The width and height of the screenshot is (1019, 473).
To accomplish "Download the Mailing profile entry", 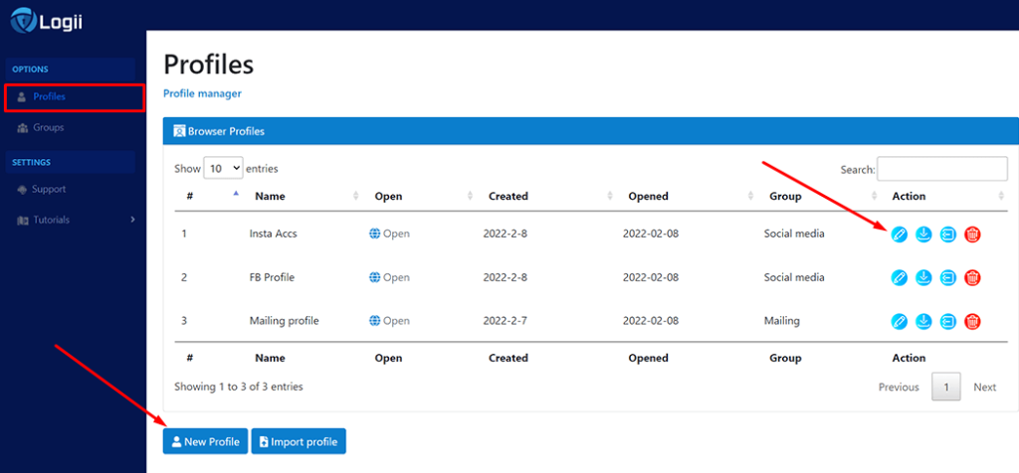I will pos(923,321).
